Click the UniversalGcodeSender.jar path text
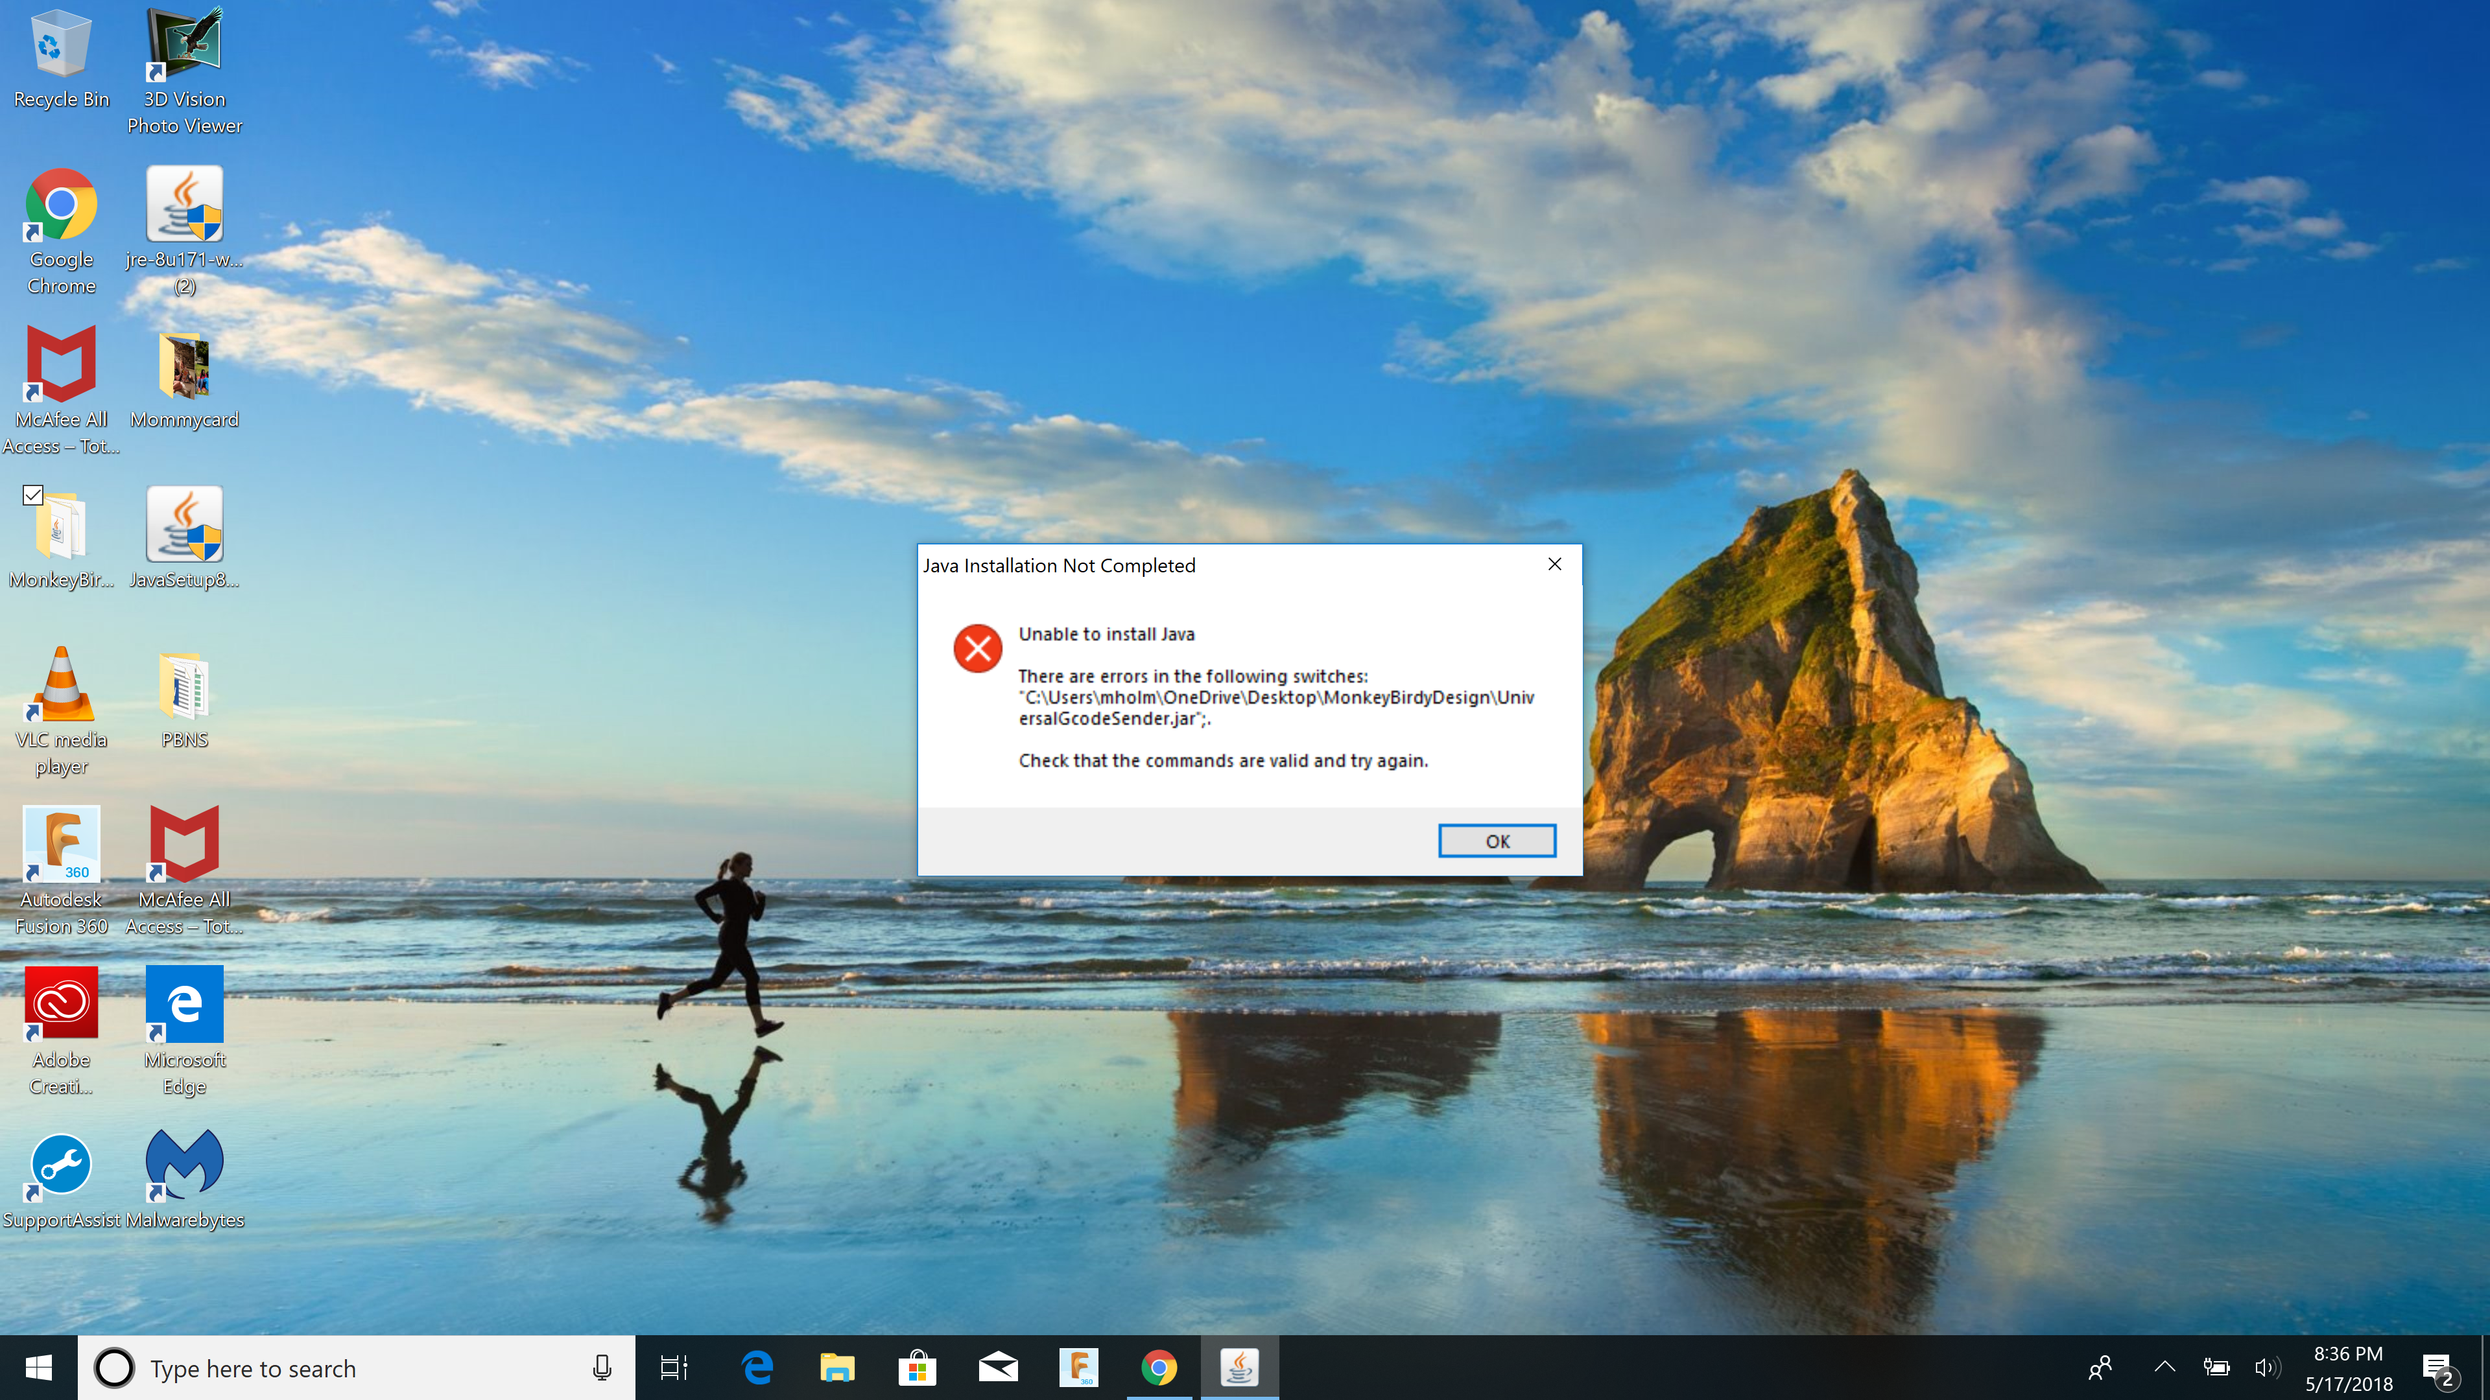The height and width of the screenshot is (1400, 2490). (x=1276, y=708)
